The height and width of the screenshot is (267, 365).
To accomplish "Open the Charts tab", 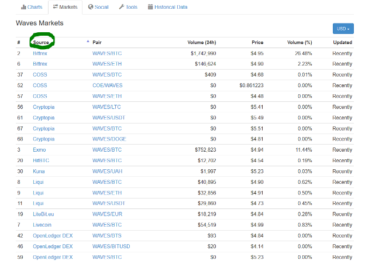I will [x=32, y=7].
